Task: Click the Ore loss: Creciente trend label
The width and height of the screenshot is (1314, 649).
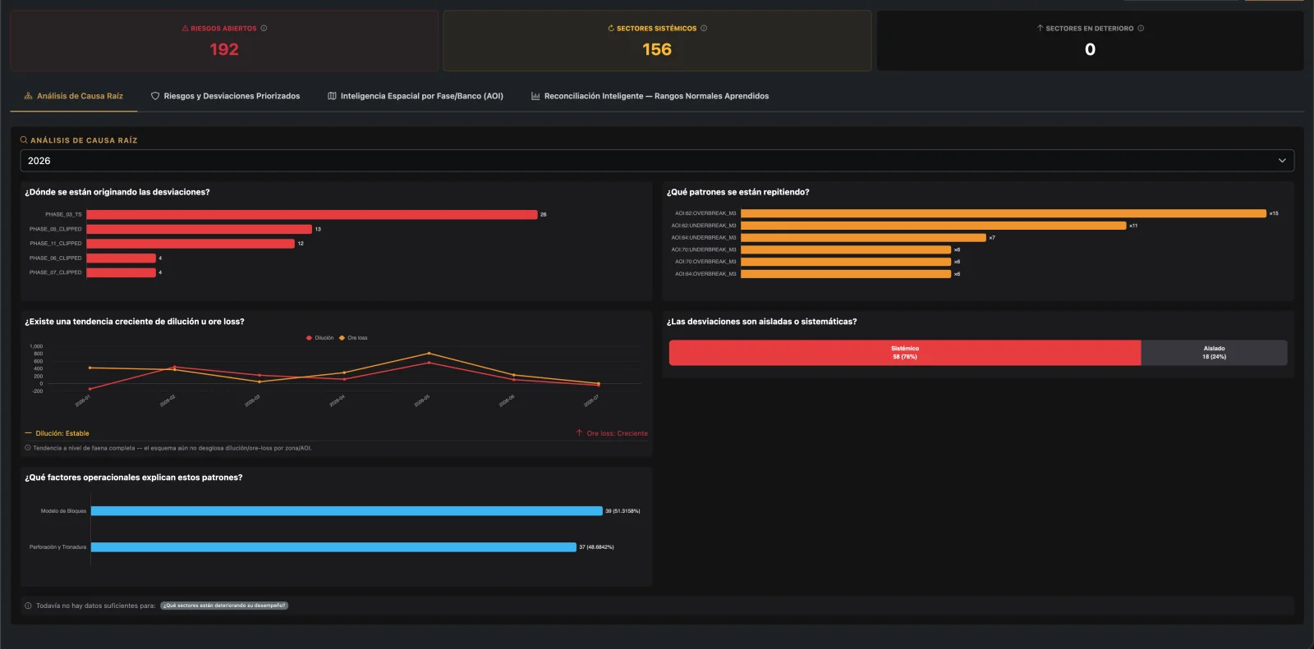Action: point(618,433)
